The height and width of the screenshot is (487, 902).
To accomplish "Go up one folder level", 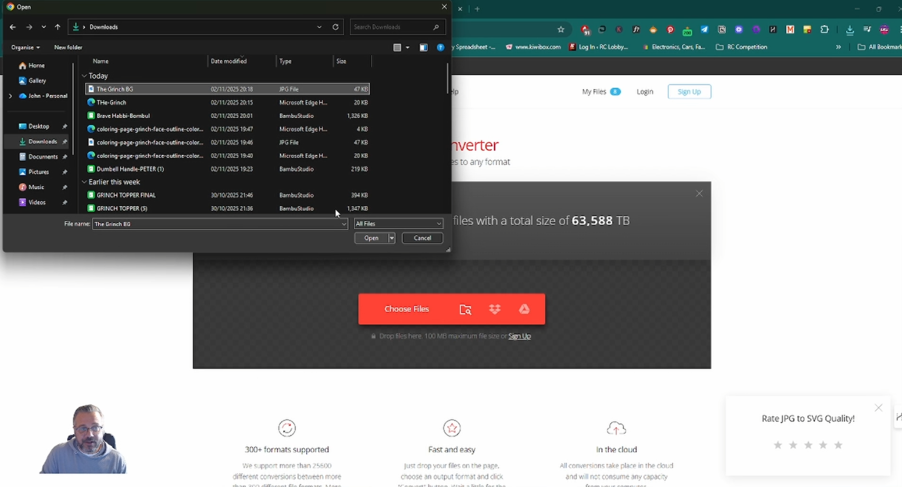I will [58, 27].
